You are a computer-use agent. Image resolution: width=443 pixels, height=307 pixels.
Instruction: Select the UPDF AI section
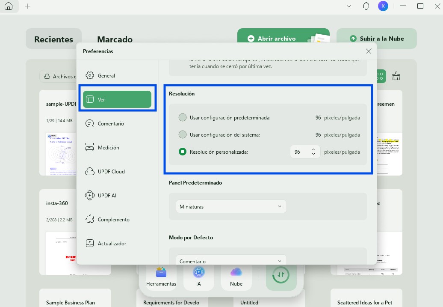click(x=107, y=195)
